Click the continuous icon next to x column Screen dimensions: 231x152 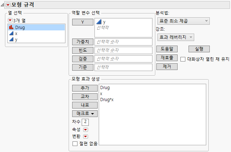(x=11, y=33)
